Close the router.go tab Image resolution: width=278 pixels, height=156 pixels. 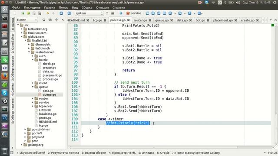point(150,20)
